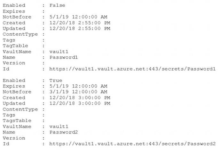Image resolution: width=221 pixels, height=150 pixels.
Task: Select the NotBefore value 5/1/19 12:00:00 AM
Action: (x=78, y=17)
